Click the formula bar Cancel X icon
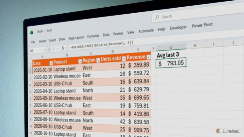244x137 pixels. click(x=53, y=49)
